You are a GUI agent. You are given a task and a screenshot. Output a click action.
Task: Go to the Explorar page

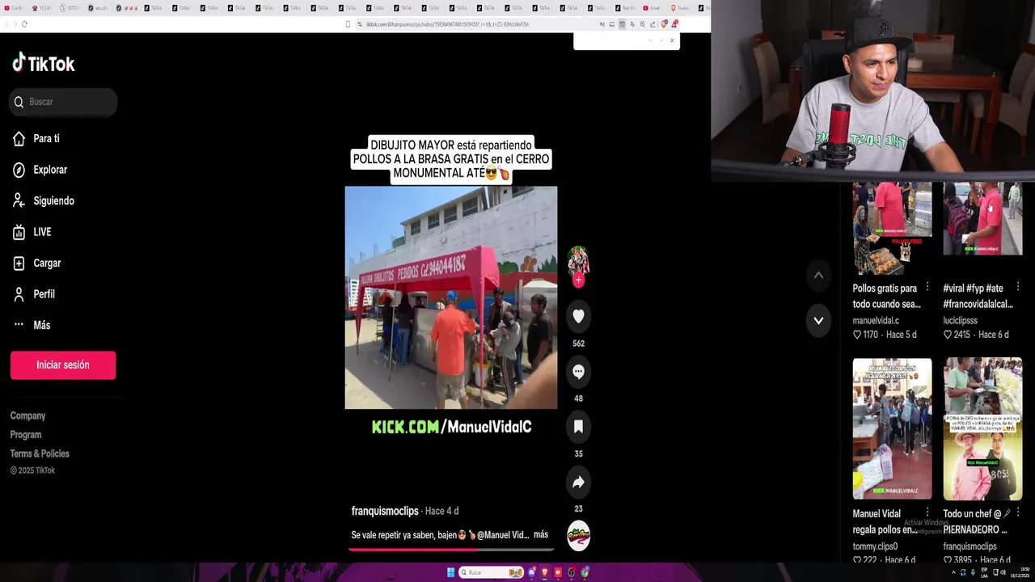40,170
